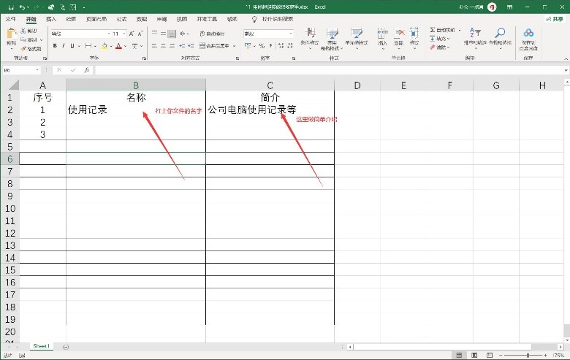Click the Increase Decimal icon
This screenshot has width=570, height=360.
281,46
